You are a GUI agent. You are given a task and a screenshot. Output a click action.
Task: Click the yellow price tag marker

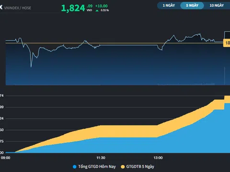point(227,43)
